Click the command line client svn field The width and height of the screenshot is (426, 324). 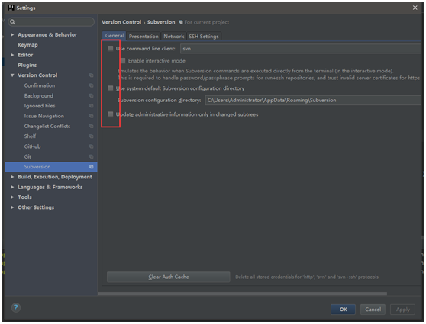click(x=301, y=49)
